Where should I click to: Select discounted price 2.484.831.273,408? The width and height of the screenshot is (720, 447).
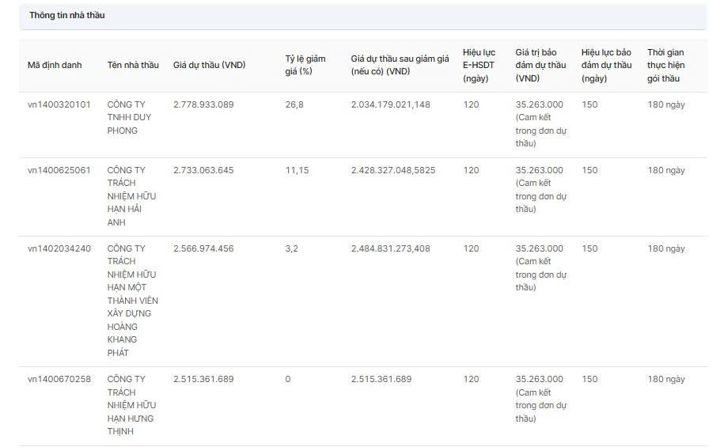(x=391, y=248)
